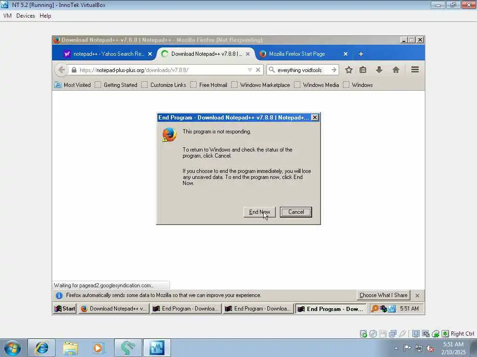Click VirtualBox display status indicator
The image size is (477, 357).
[416, 334]
